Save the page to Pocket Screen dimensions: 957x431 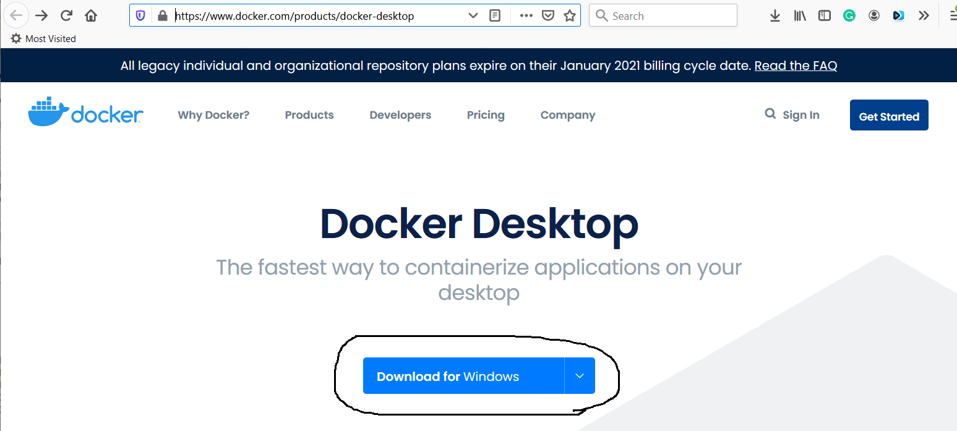pos(548,16)
